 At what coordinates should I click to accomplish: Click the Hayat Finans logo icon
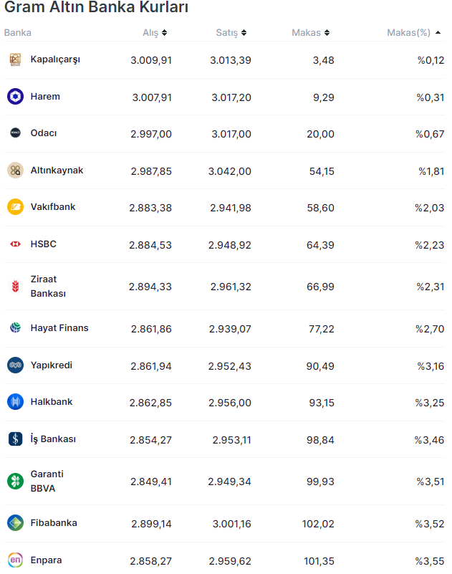15,328
